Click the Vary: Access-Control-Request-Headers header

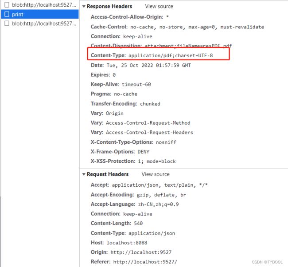tap(142, 133)
